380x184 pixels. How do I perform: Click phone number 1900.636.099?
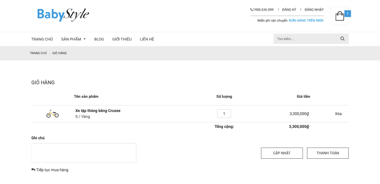(x=262, y=10)
